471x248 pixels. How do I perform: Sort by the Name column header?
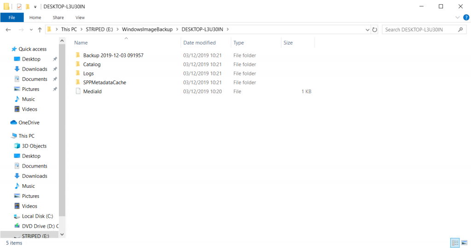coord(126,43)
